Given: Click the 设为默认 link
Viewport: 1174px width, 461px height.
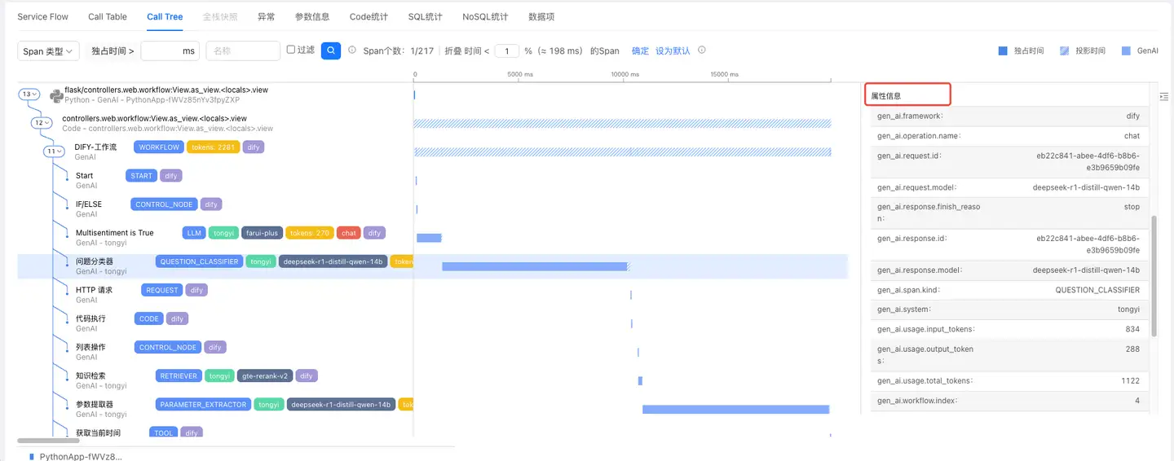Looking at the screenshot, I should (673, 51).
